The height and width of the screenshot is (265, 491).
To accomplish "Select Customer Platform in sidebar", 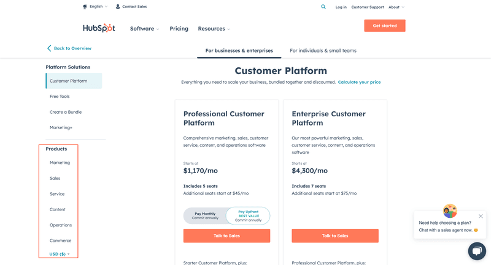I will 74,81.
